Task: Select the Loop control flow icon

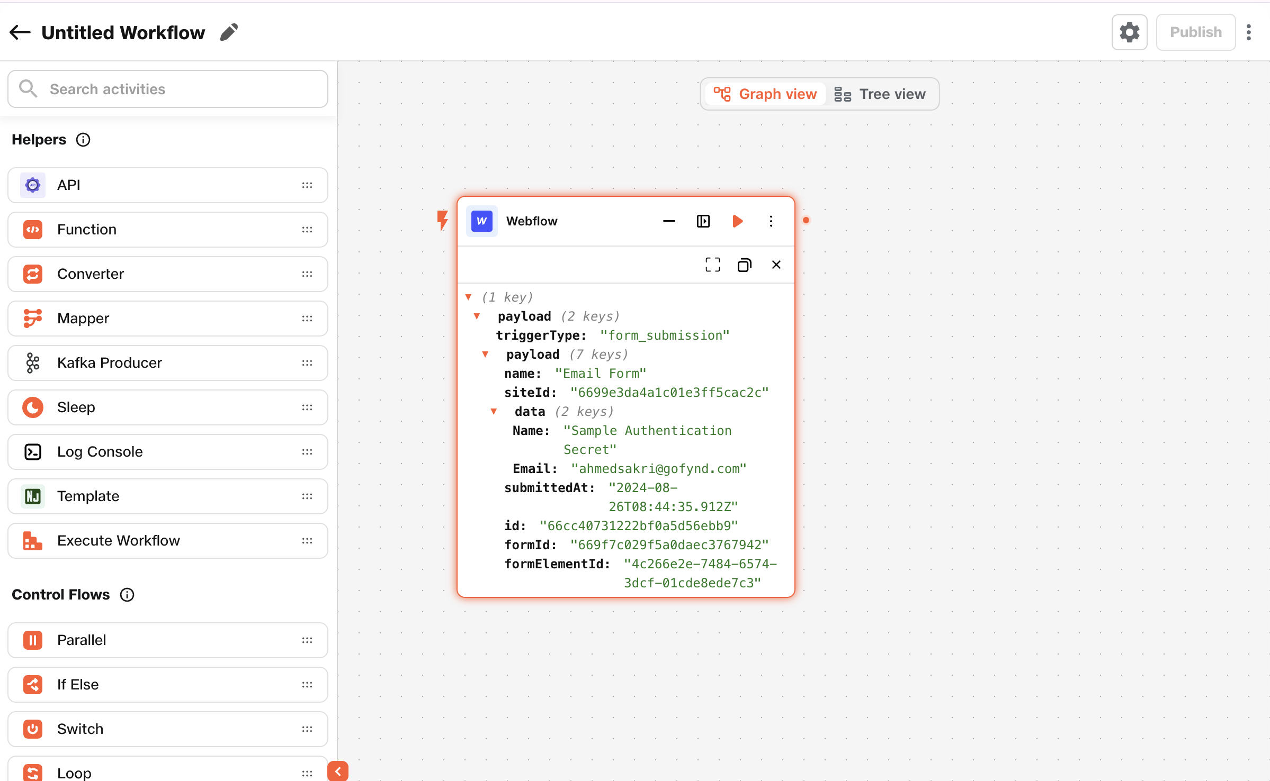Action: click(33, 773)
